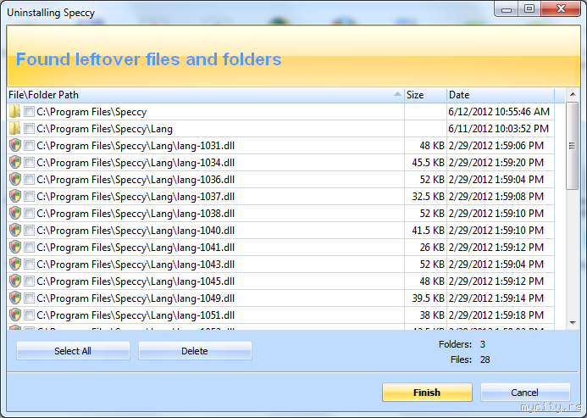Screen dimensions: 587x418
Task: Sort list by Date column header
Action: (501, 95)
